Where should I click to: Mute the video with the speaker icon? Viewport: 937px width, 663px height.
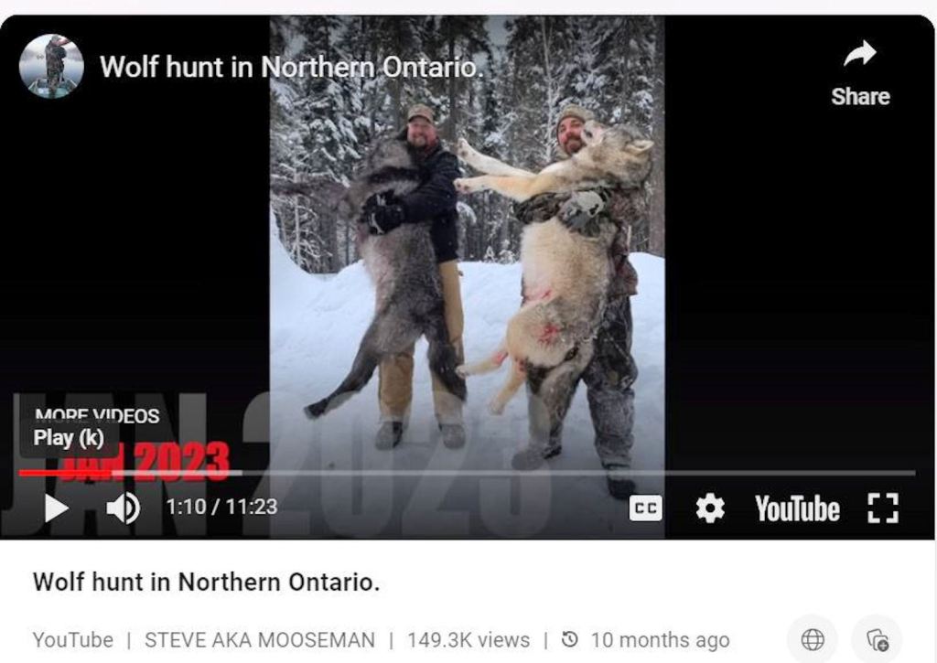pos(124,508)
